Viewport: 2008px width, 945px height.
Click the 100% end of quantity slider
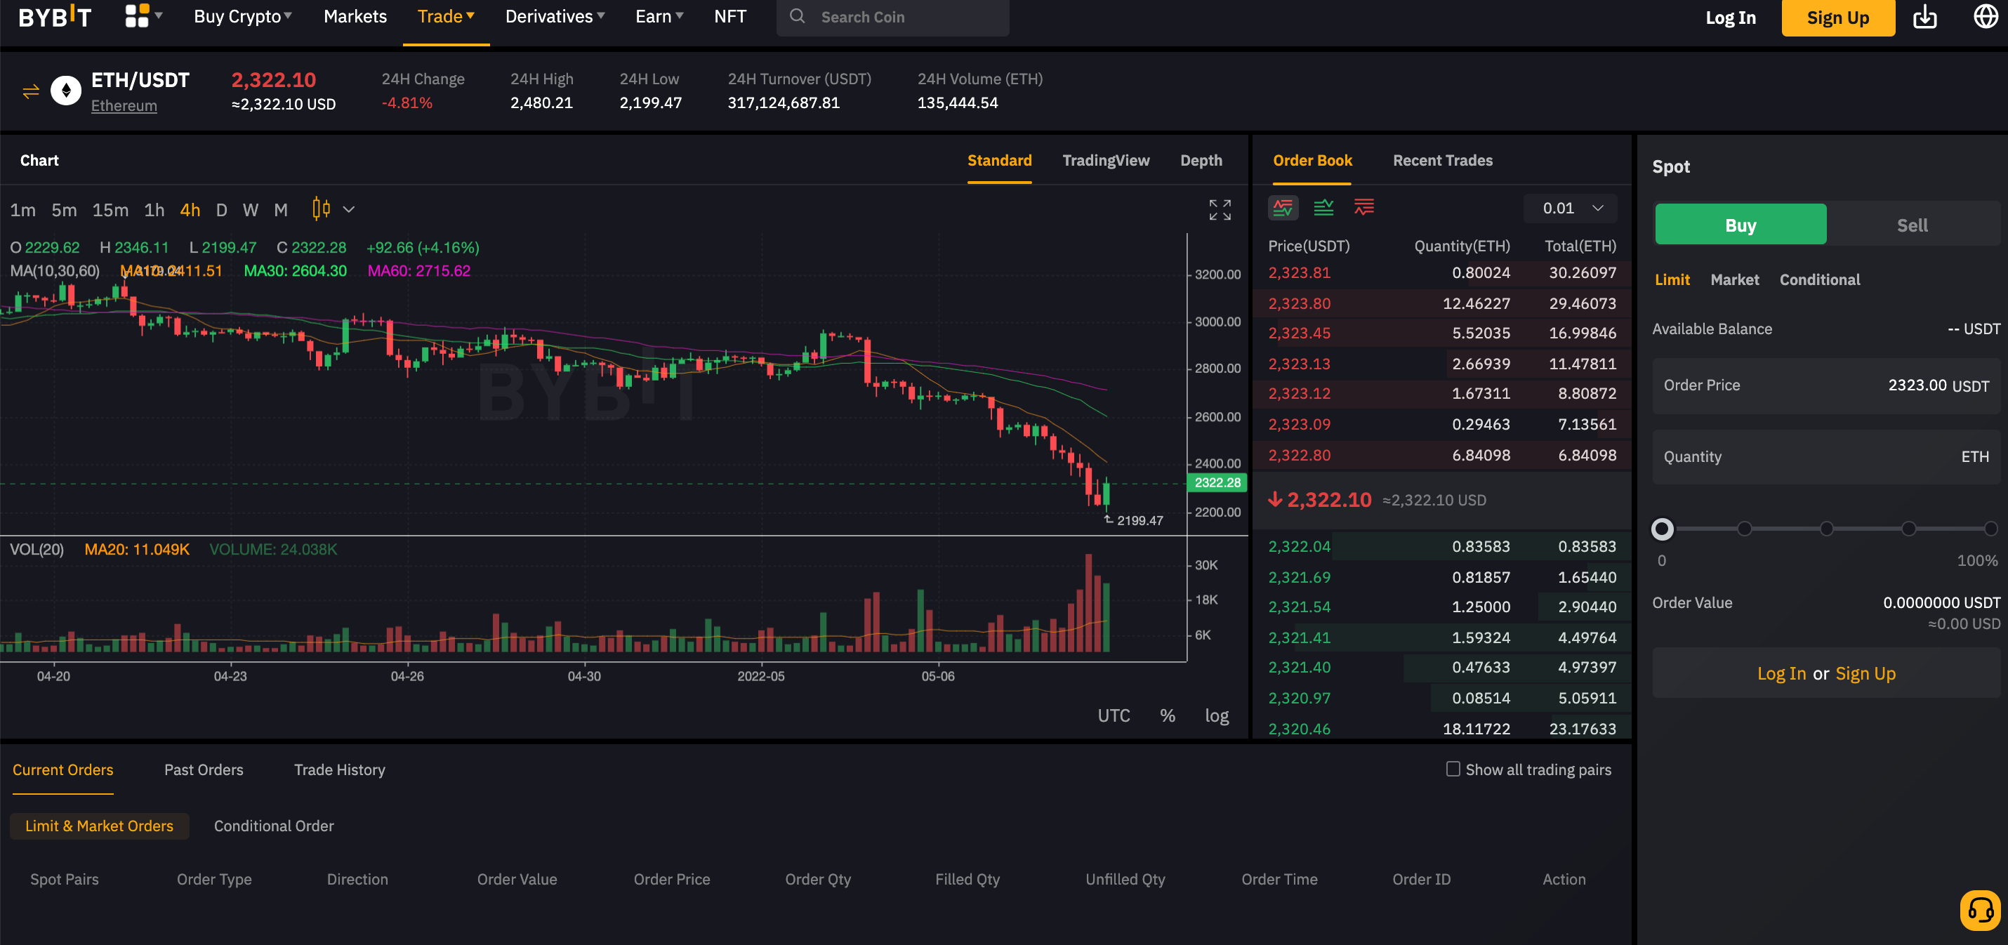pyautogui.click(x=1990, y=529)
